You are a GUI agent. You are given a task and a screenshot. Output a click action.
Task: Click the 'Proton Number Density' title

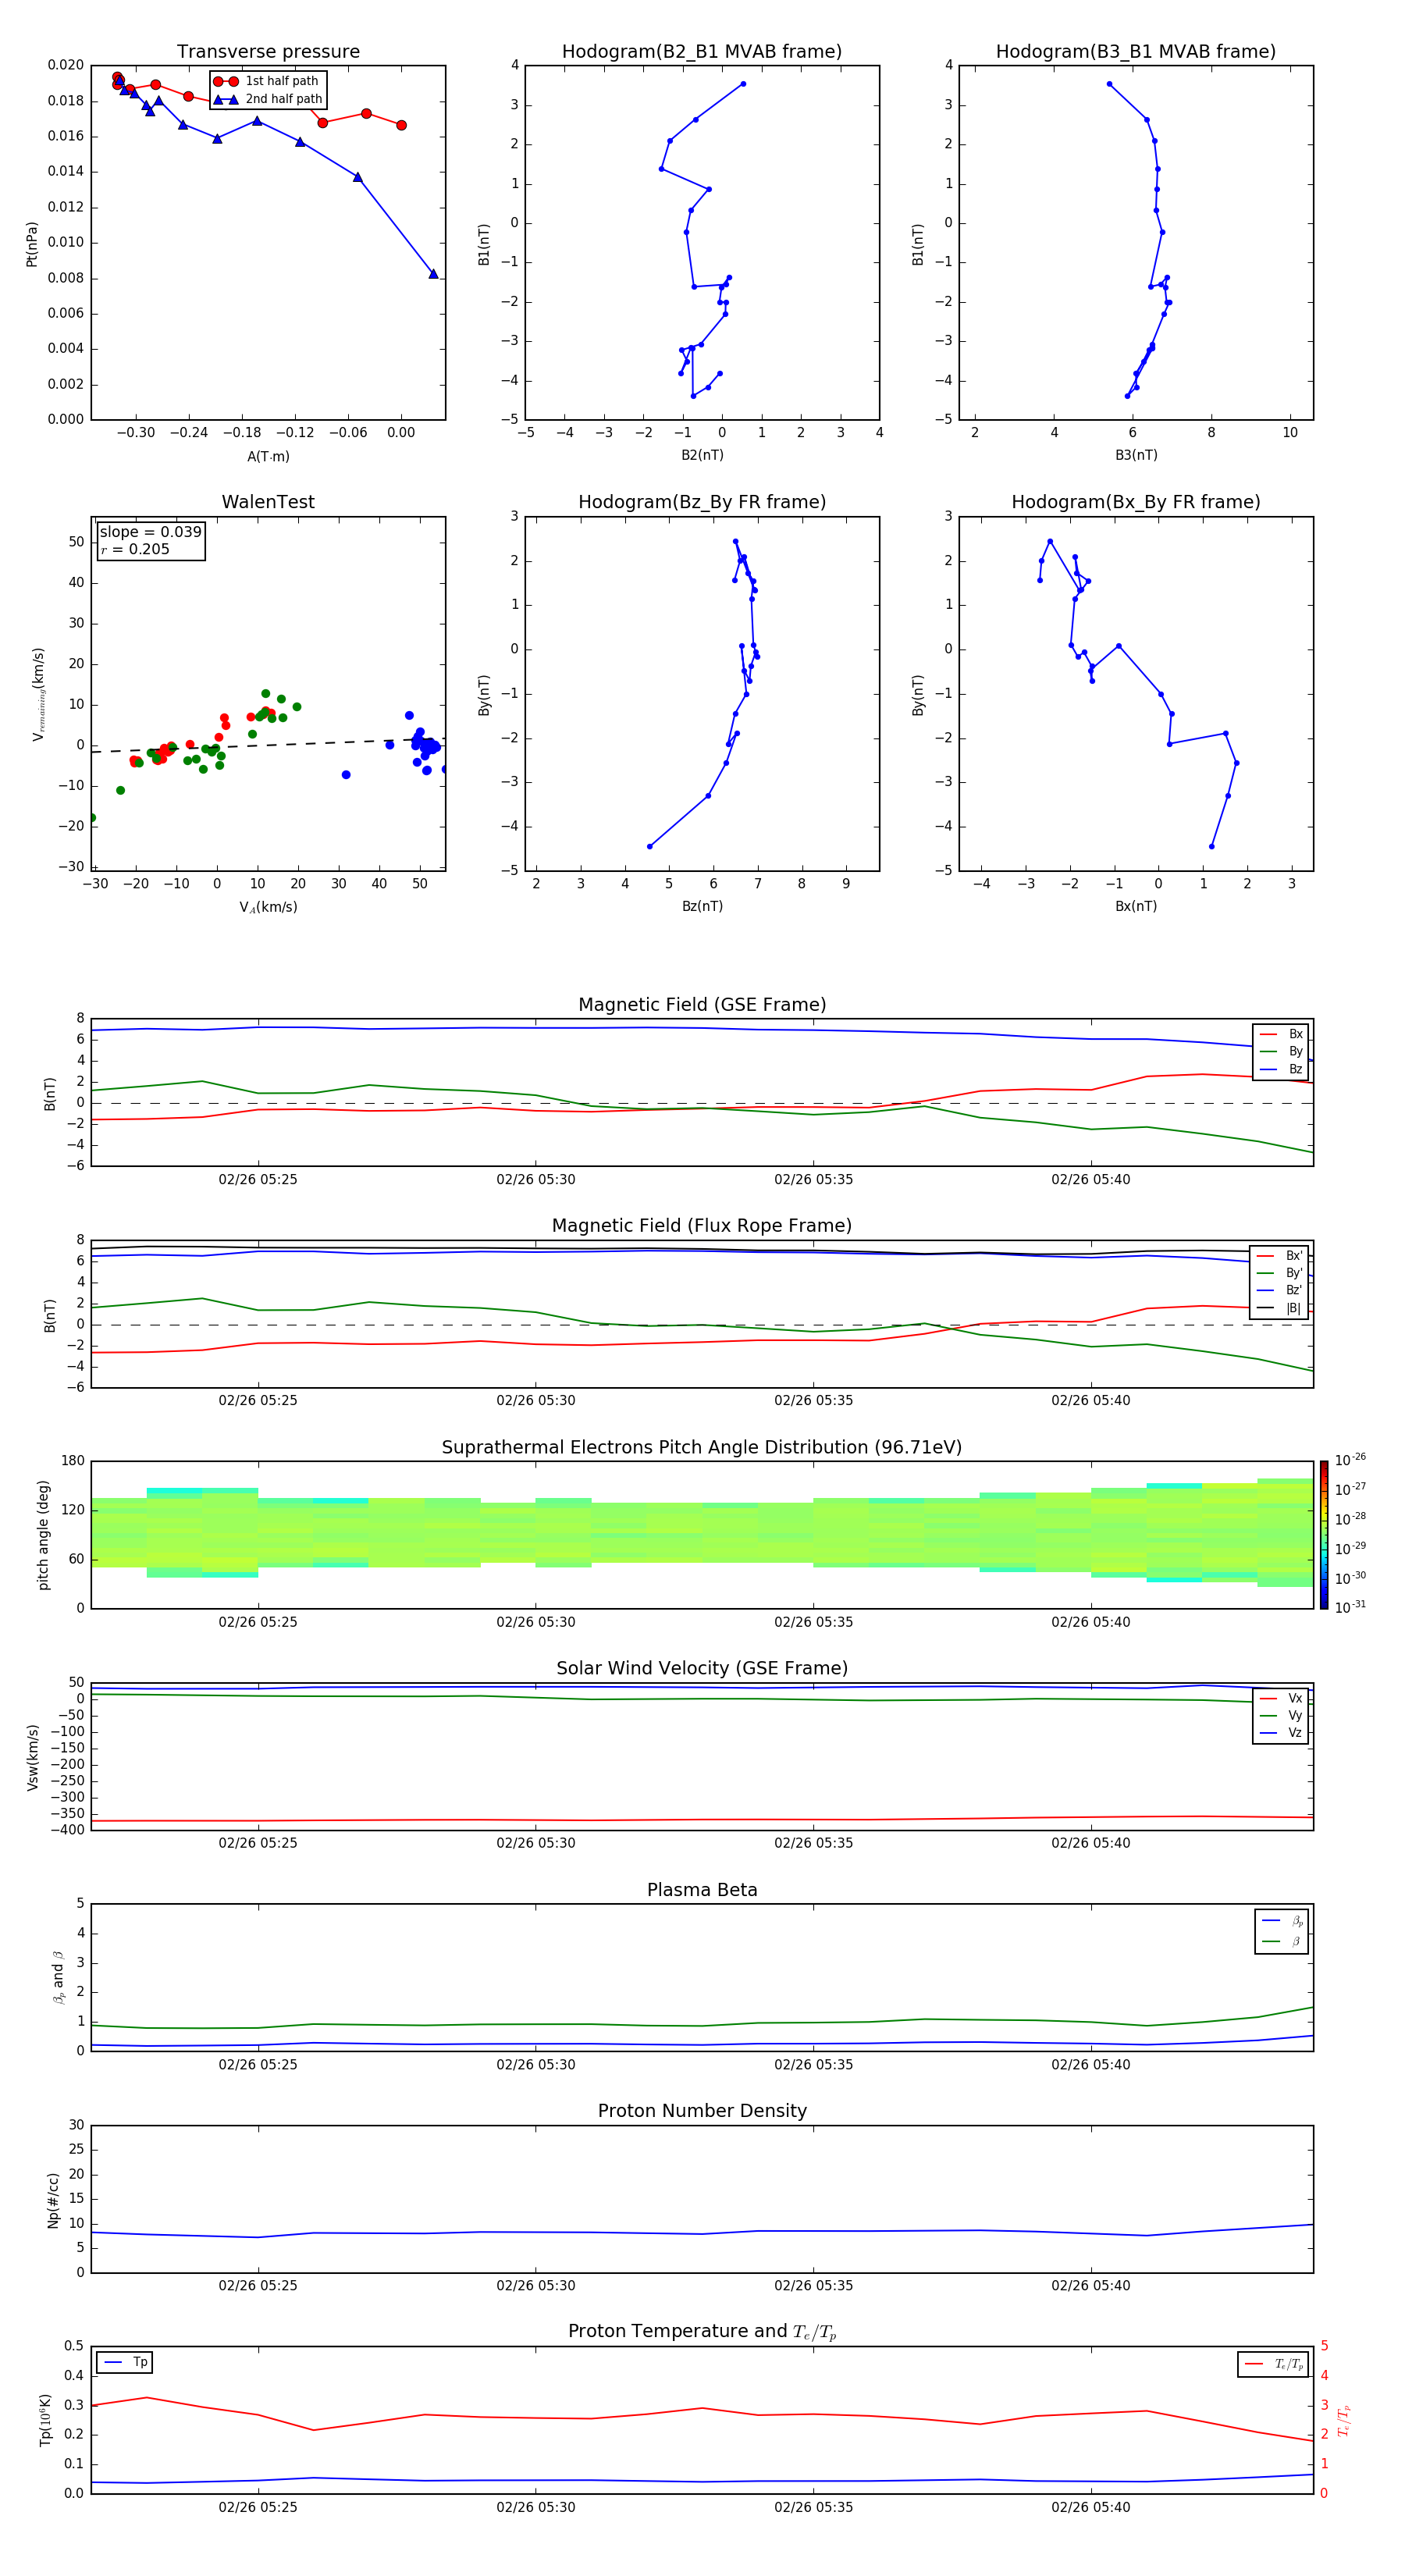(x=702, y=2111)
